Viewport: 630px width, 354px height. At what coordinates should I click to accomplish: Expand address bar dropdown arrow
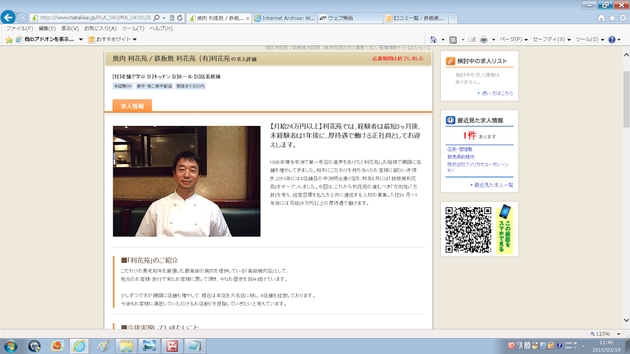tap(164, 18)
